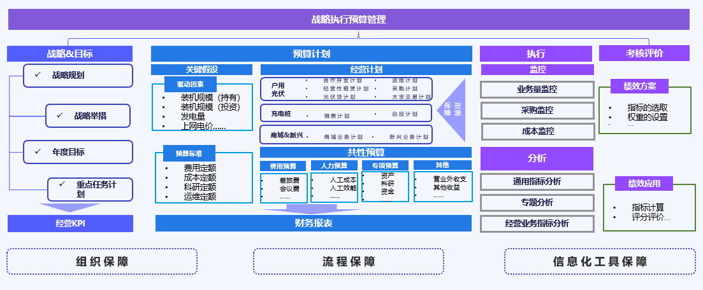Select 发电量 list item
The width and height of the screenshot is (703, 290).
[192, 117]
